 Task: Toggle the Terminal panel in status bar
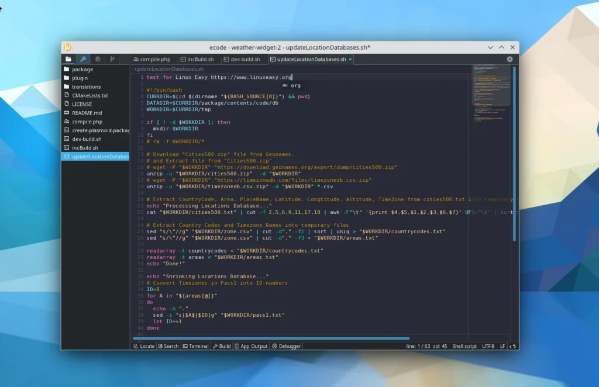click(x=195, y=346)
